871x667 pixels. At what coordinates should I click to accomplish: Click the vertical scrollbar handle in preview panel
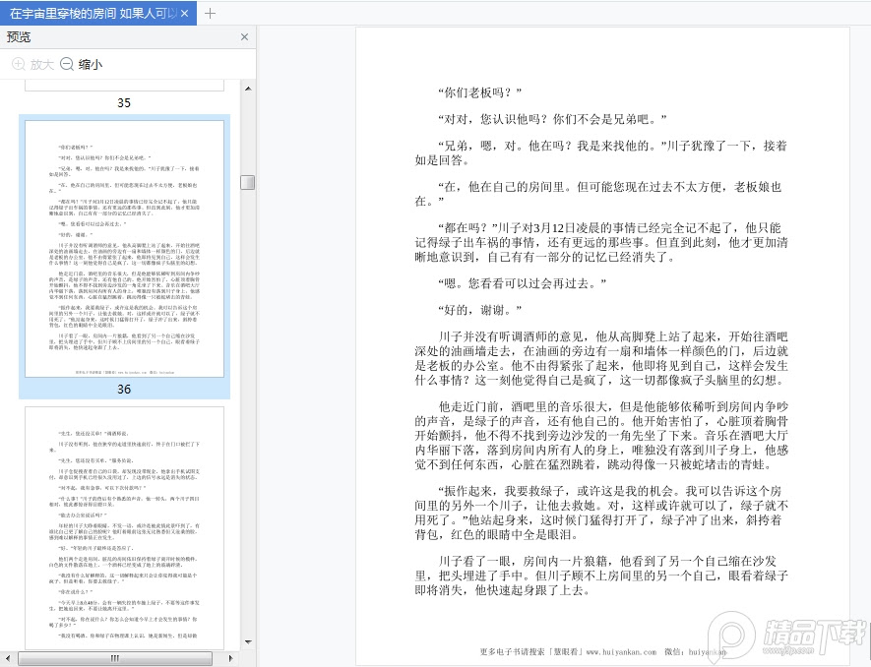click(x=248, y=182)
